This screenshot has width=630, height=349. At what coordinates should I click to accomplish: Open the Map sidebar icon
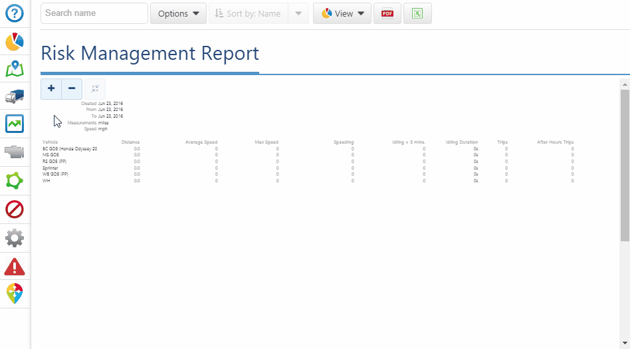tap(15, 69)
